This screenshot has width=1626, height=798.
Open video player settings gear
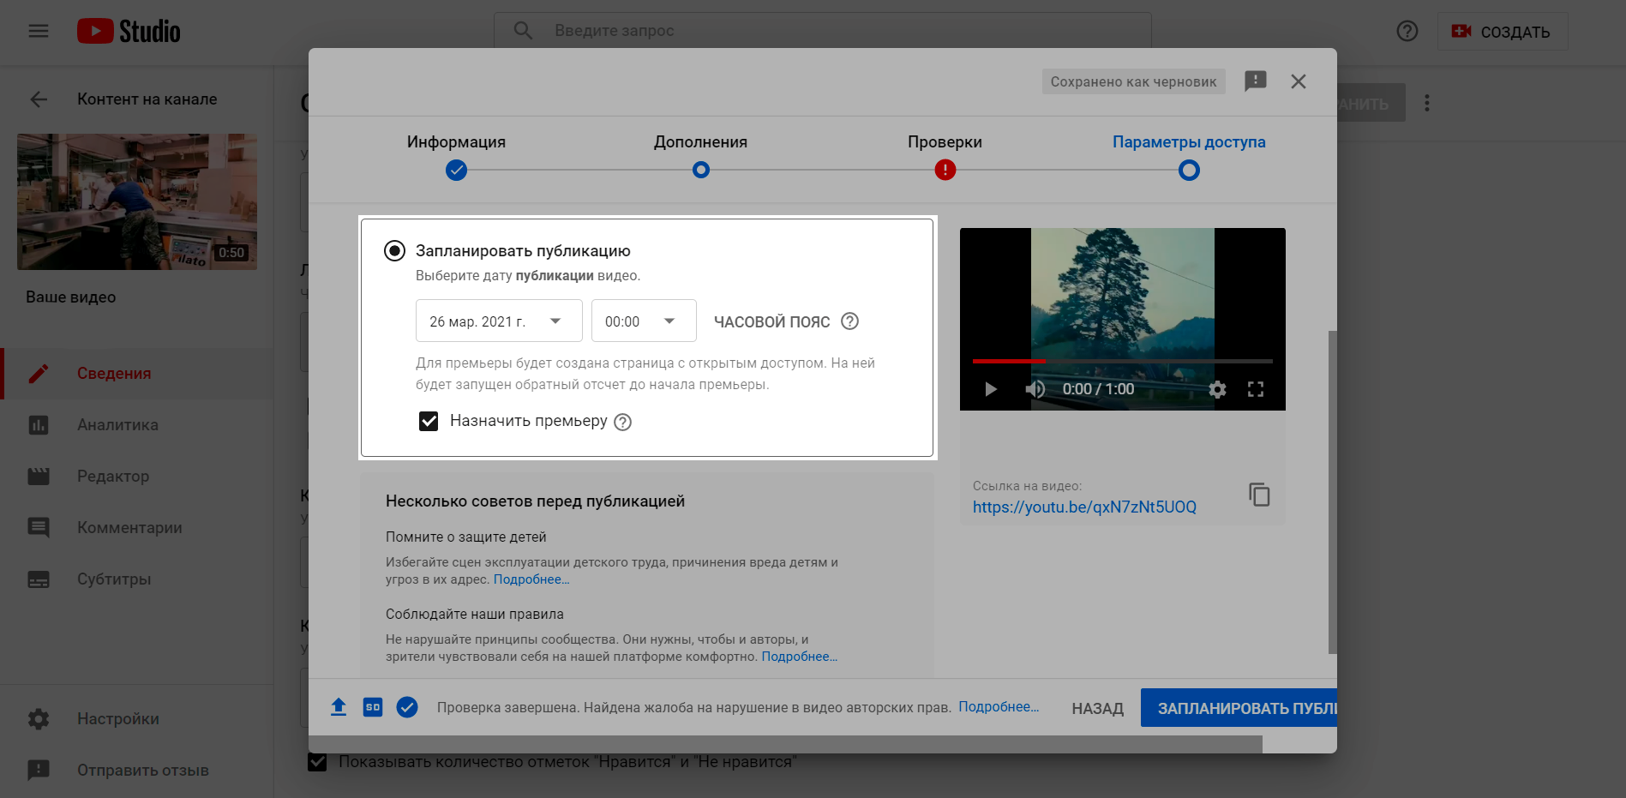pos(1217,390)
